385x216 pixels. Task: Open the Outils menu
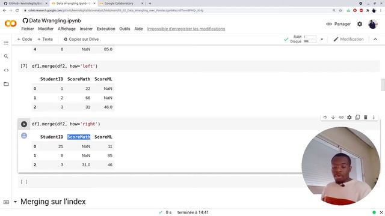(x=125, y=29)
